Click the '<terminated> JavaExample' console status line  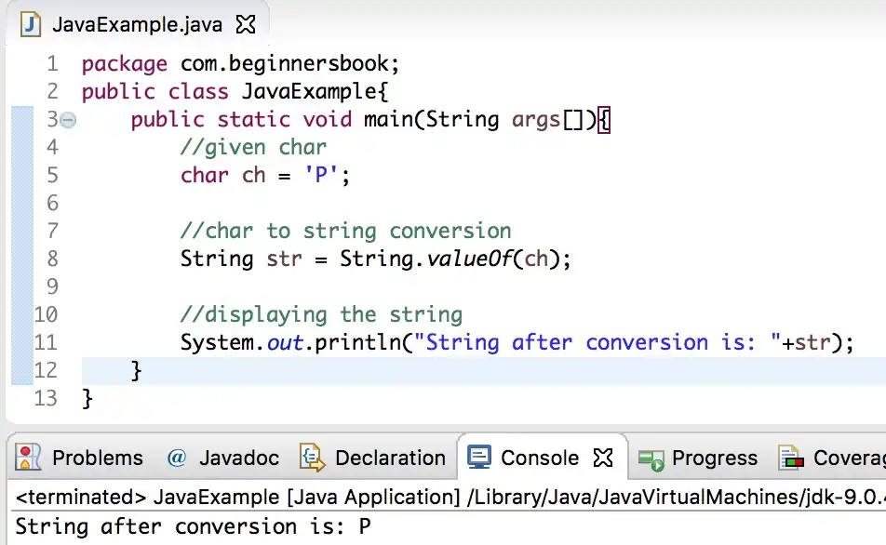[450, 497]
